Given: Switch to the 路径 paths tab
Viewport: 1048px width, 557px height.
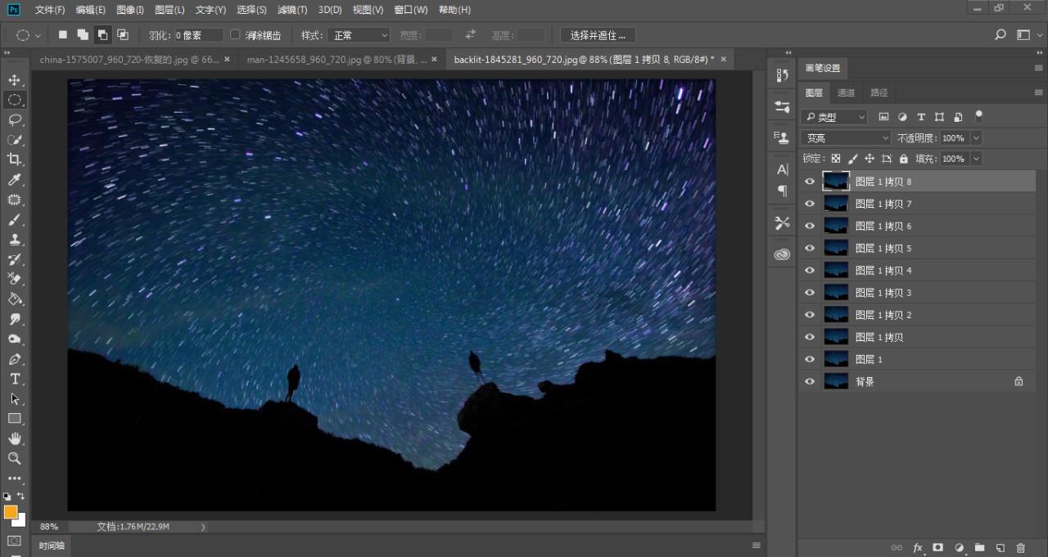Looking at the screenshot, I should click(x=879, y=92).
